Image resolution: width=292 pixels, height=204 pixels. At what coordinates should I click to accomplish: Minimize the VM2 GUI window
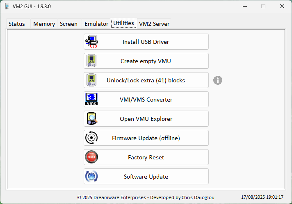245,6
